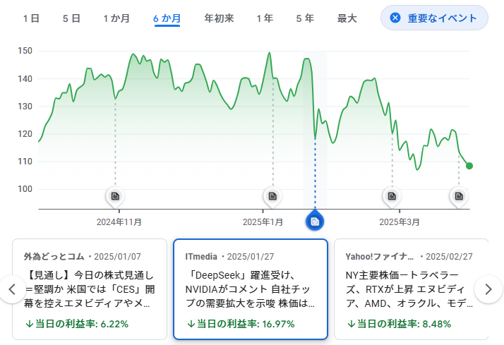The height and width of the screenshot is (345, 504).
Task: Show previous news cards with left arrow
Action: (12, 289)
